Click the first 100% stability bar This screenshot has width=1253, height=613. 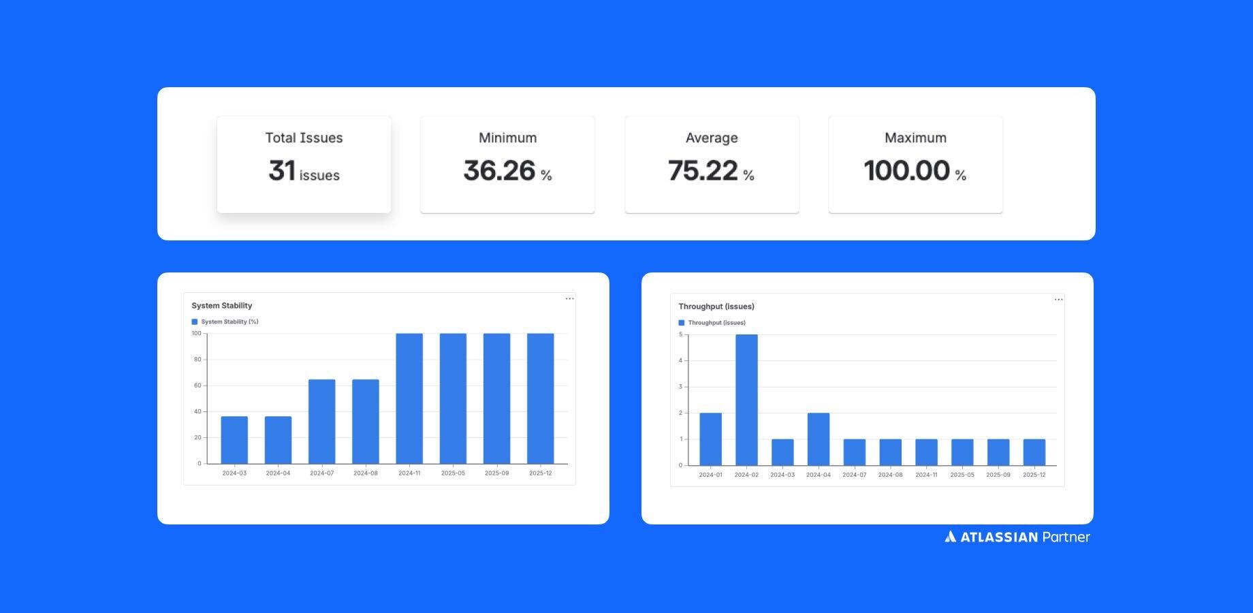point(409,398)
